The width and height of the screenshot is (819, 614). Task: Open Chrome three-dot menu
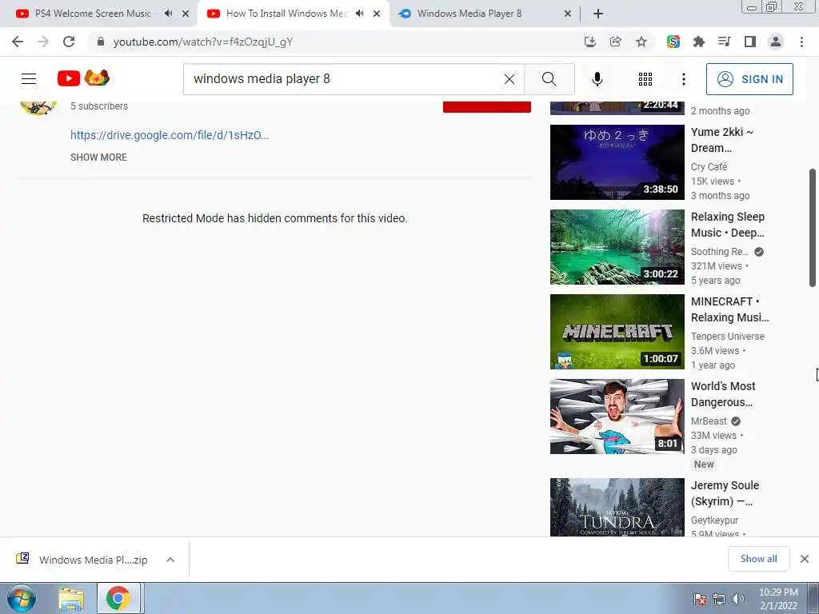point(801,42)
